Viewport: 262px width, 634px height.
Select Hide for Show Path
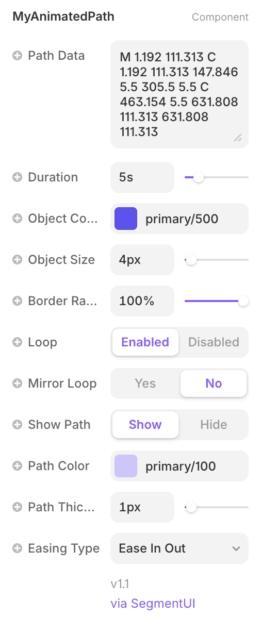pyautogui.click(x=214, y=425)
